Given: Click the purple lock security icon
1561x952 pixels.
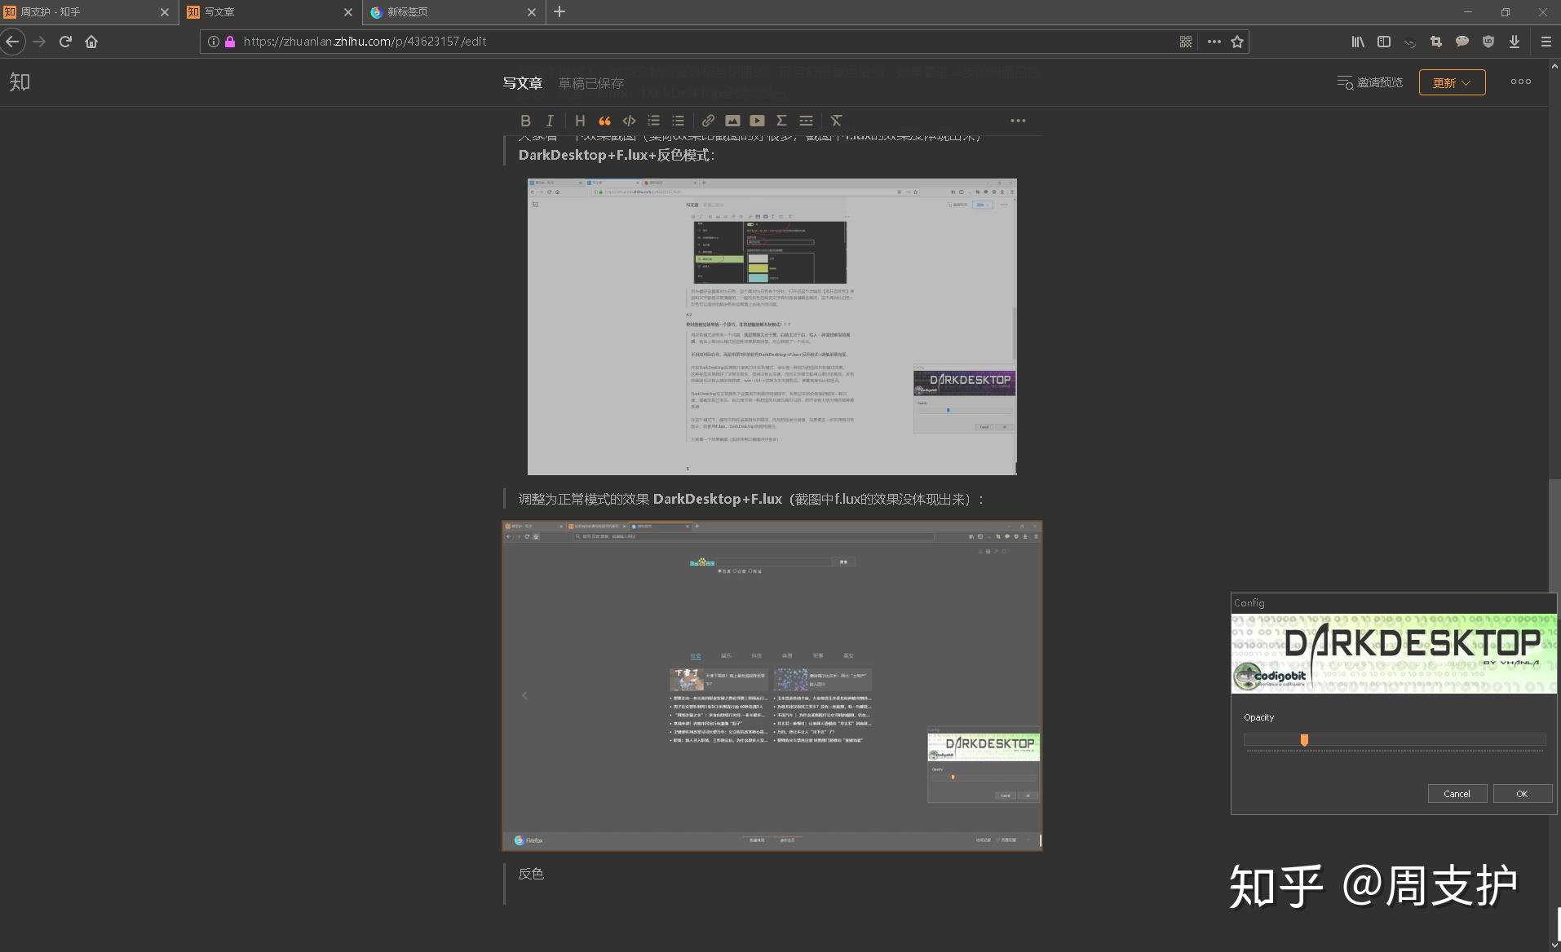Looking at the screenshot, I should 230,42.
